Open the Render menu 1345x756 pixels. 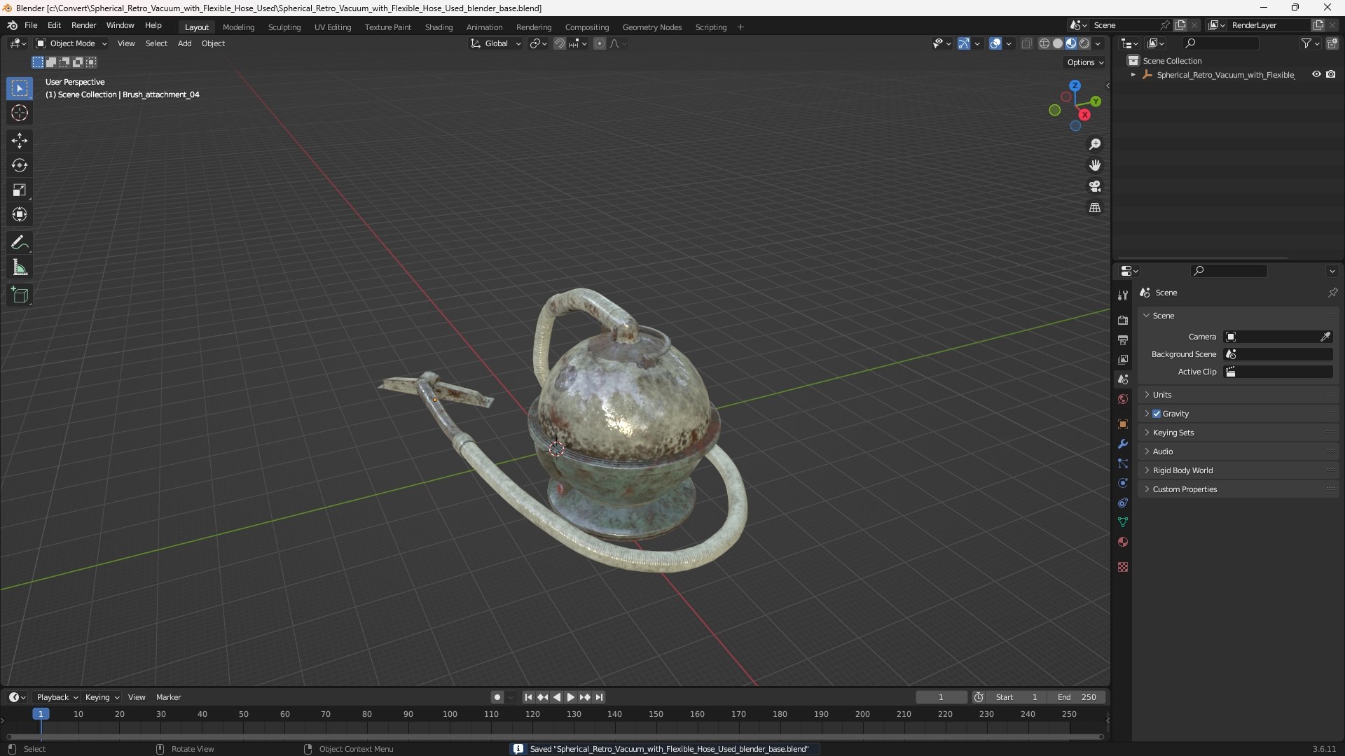point(83,25)
